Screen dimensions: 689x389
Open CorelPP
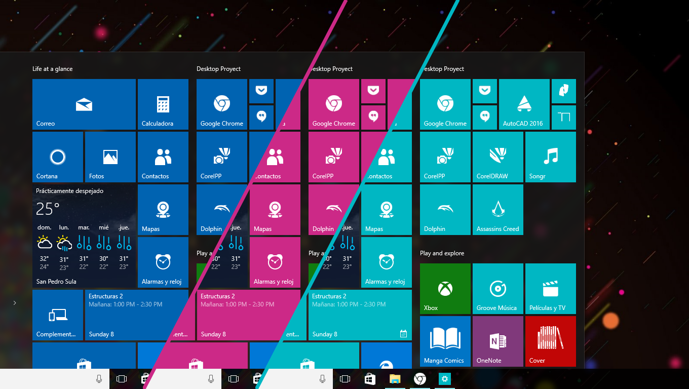coord(445,157)
